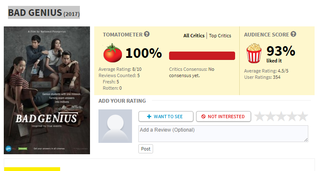
Task: Click the 100% Tomatometer score
Action: [143, 53]
